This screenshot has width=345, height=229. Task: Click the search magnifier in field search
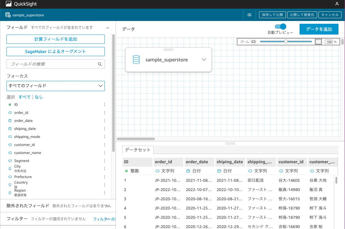coord(100,64)
